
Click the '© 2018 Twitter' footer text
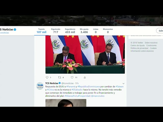[137, 43]
